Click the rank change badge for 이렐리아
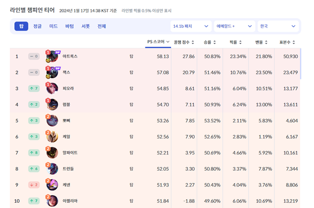The image size is (314, 208). (x=34, y=201)
